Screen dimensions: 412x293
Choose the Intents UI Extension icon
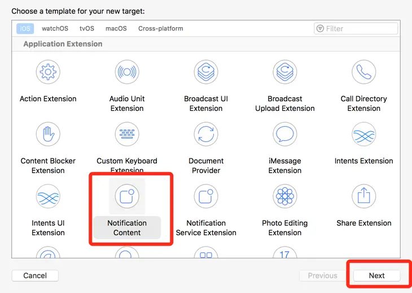pos(48,196)
